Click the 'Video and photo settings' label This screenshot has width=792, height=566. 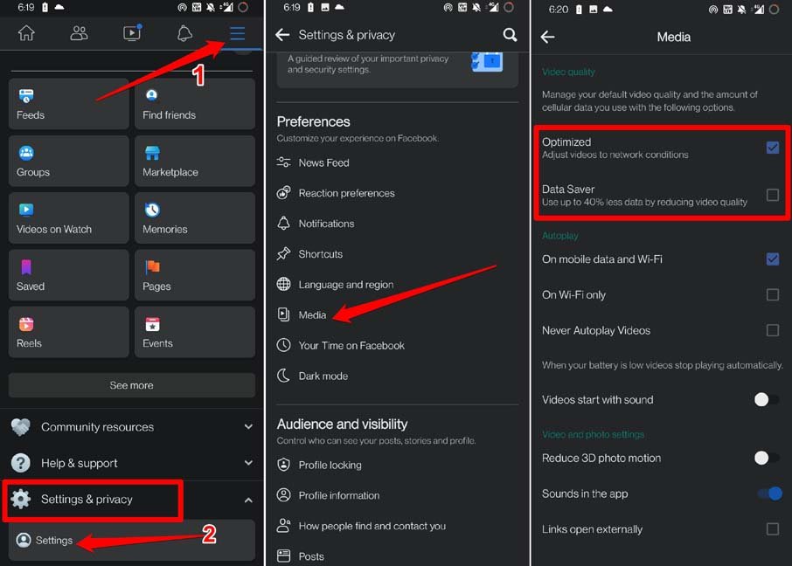[x=593, y=435]
